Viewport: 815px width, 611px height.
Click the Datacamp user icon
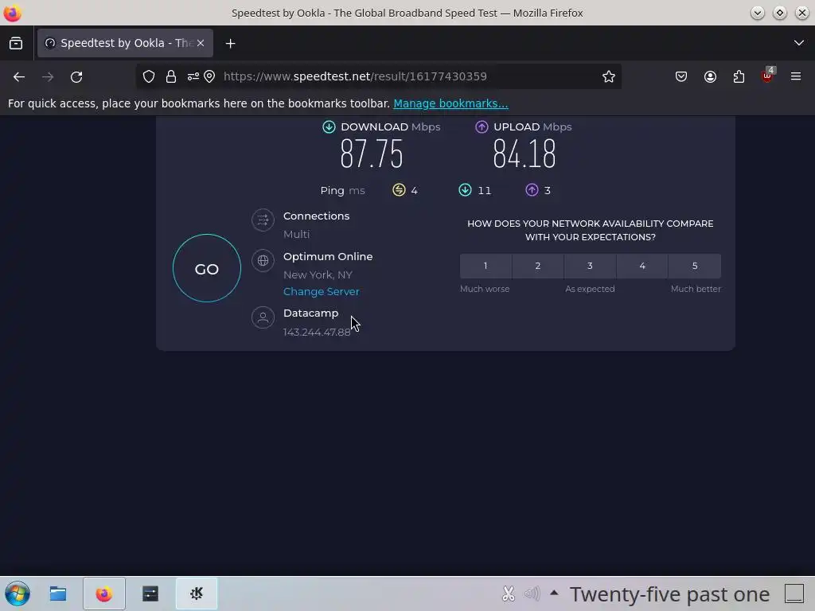point(263,317)
